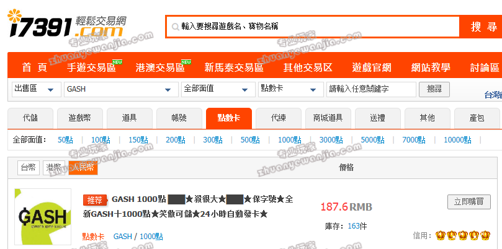This screenshot has height=249, width=502.
Task: Click the keyword input 請輸入任意關鍵字
Action: (x=371, y=89)
